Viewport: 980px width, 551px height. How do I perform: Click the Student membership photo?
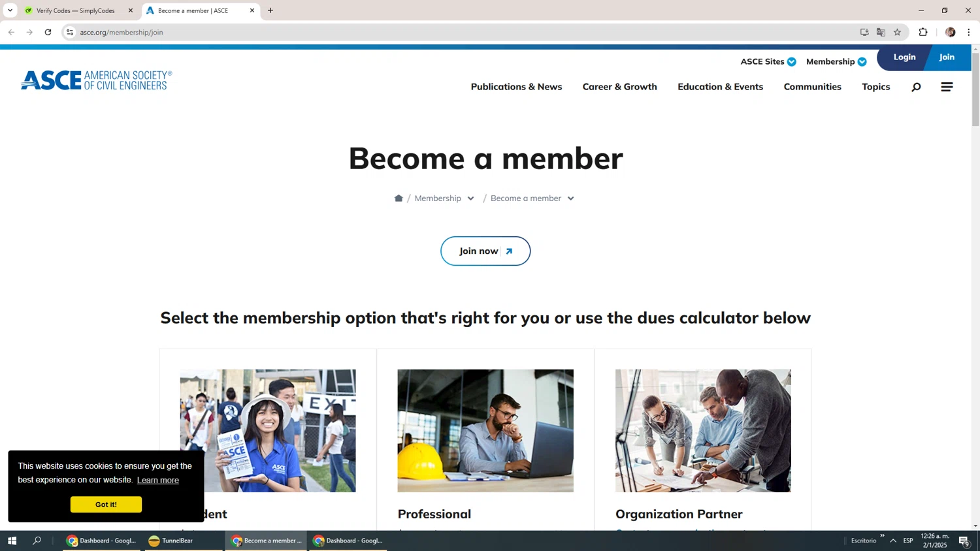[x=268, y=431]
